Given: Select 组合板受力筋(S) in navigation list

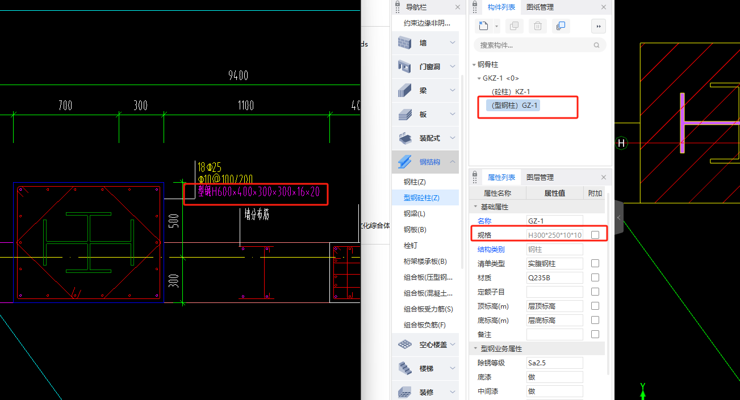Looking at the screenshot, I should point(428,309).
